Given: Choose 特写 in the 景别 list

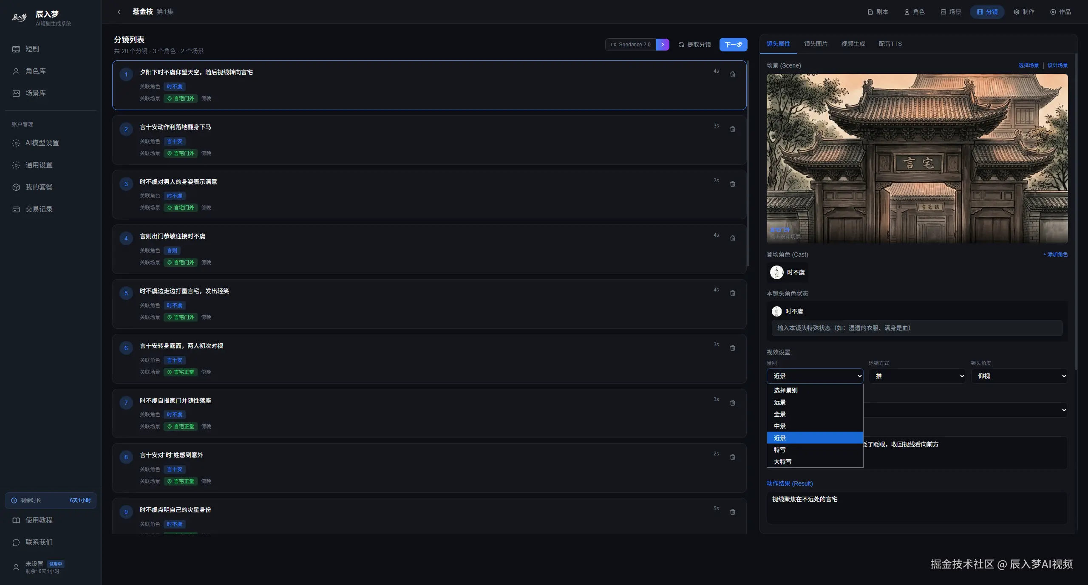Looking at the screenshot, I should point(780,450).
